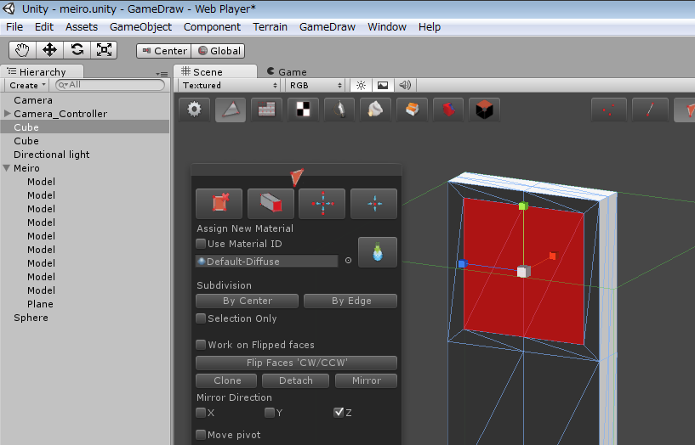Toggle the scene image overlay icon
The image size is (695, 445).
click(x=383, y=85)
